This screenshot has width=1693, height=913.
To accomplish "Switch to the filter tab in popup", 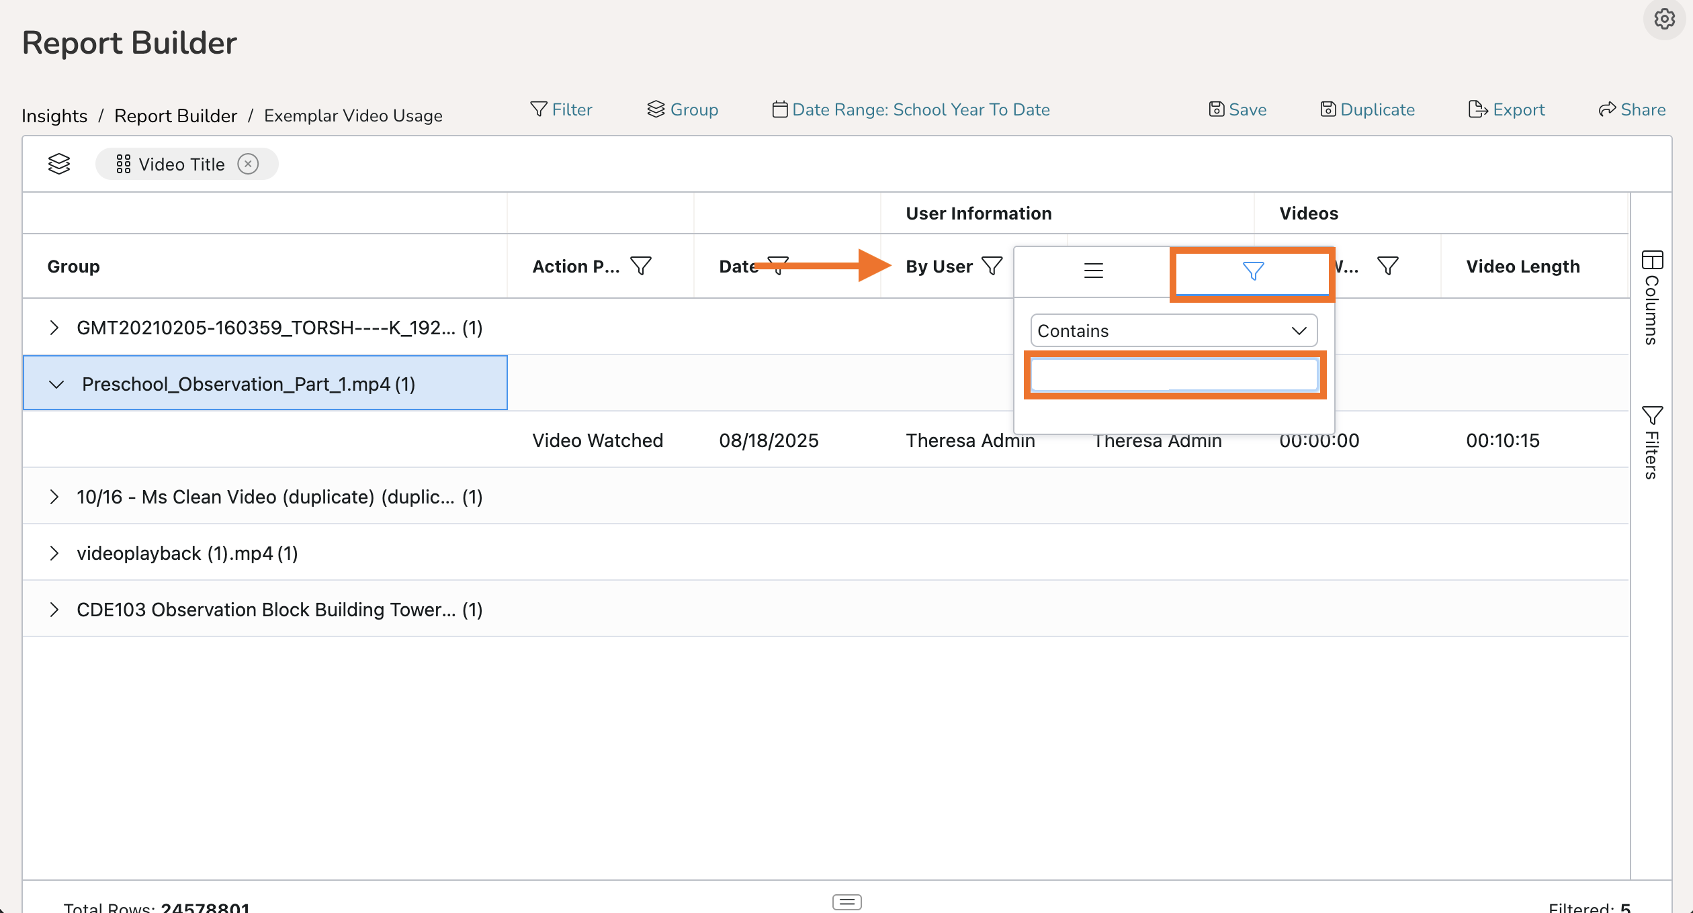I will (1252, 271).
